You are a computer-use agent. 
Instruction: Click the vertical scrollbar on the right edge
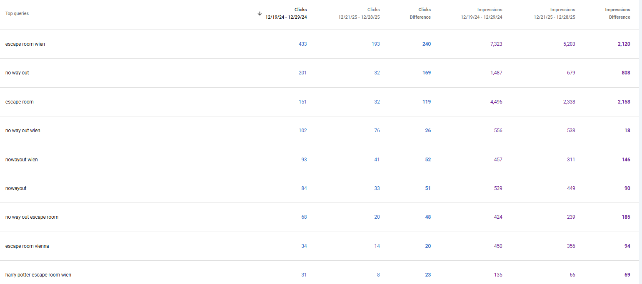pyautogui.click(x=640, y=141)
